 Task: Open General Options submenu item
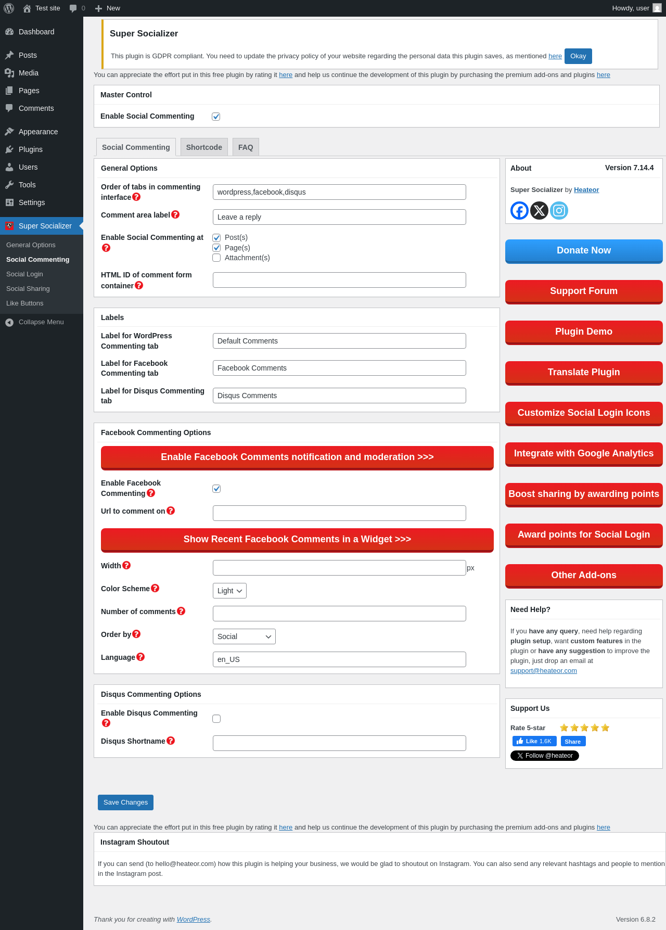click(31, 245)
